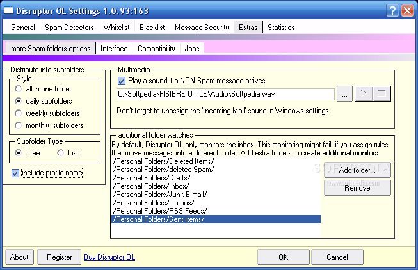The width and height of the screenshot is (418, 270).
Task: Open the About dialog
Action: [x=19, y=257]
